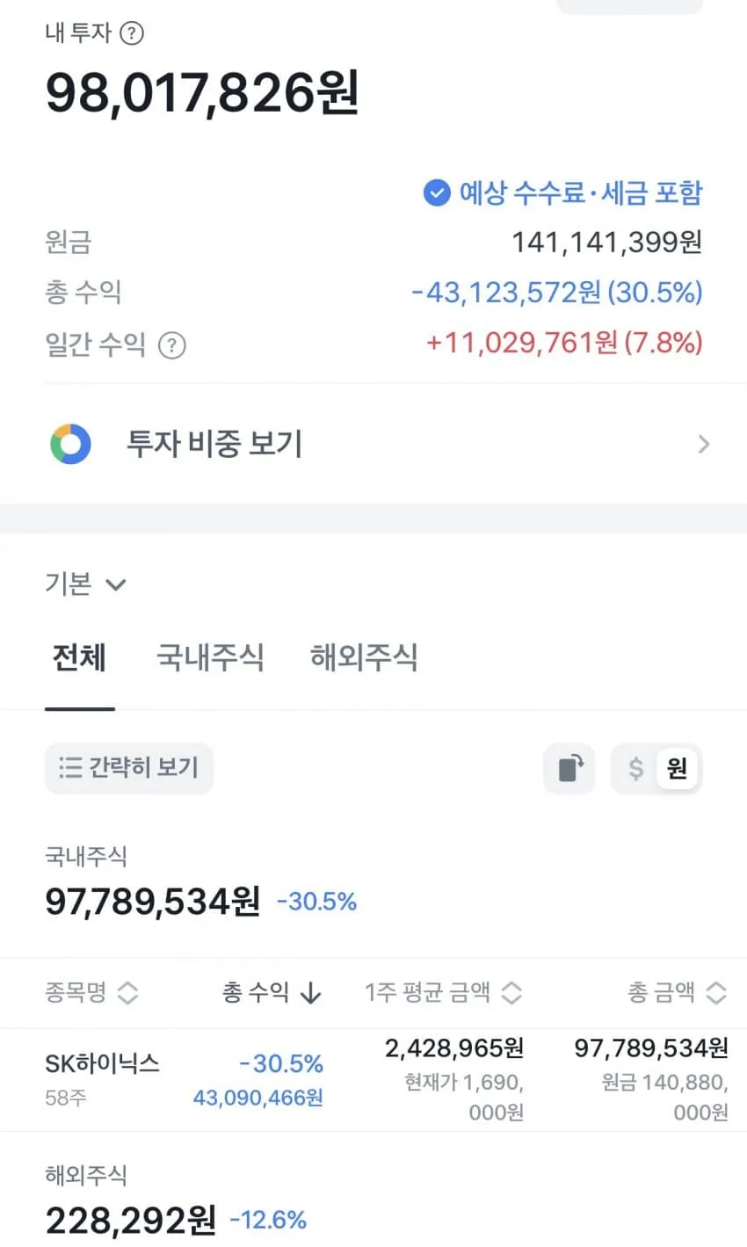Expand the 기본 dropdown

[x=86, y=584]
